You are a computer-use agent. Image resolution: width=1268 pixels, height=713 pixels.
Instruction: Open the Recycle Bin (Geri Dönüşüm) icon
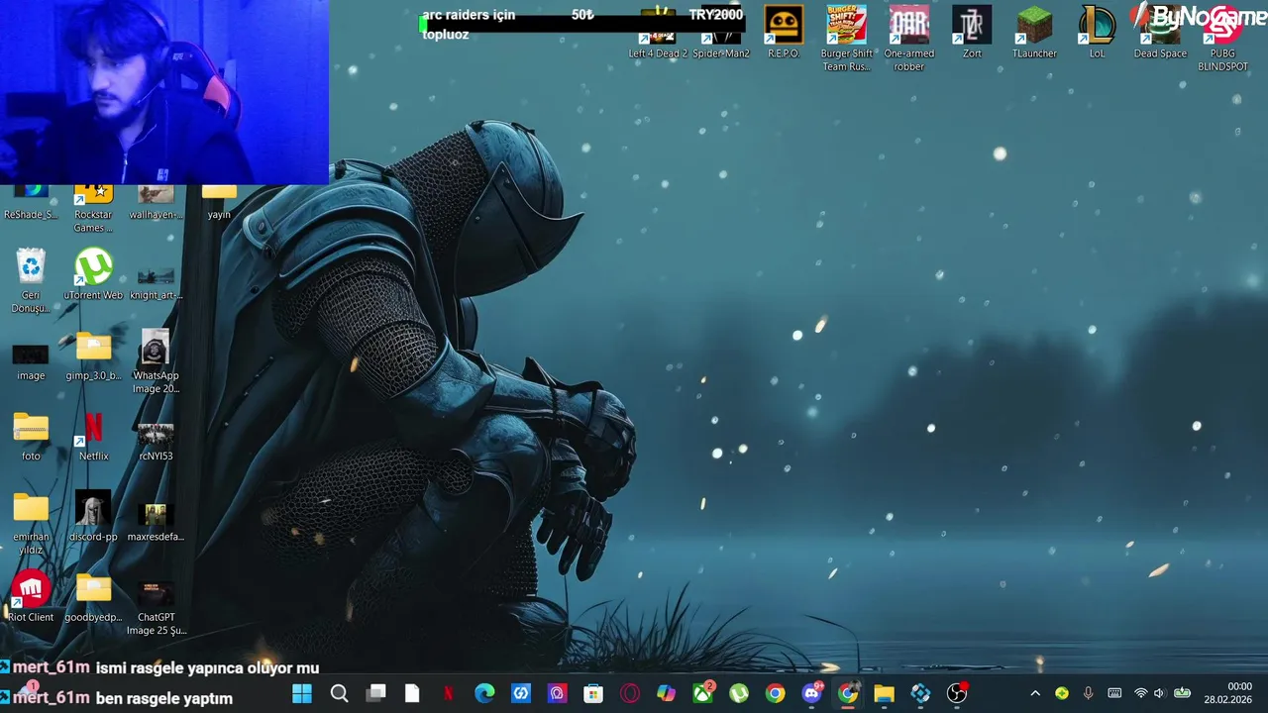(x=31, y=280)
